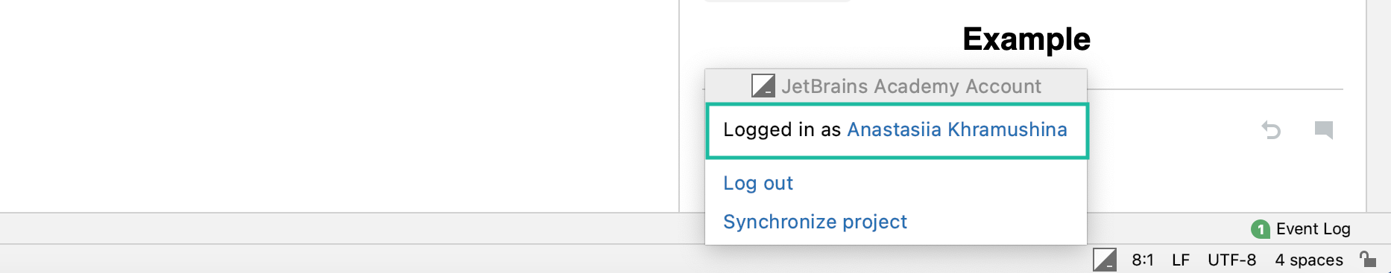
Task: Open the UTF-8 file encoding dropdown
Action: coord(1231,260)
